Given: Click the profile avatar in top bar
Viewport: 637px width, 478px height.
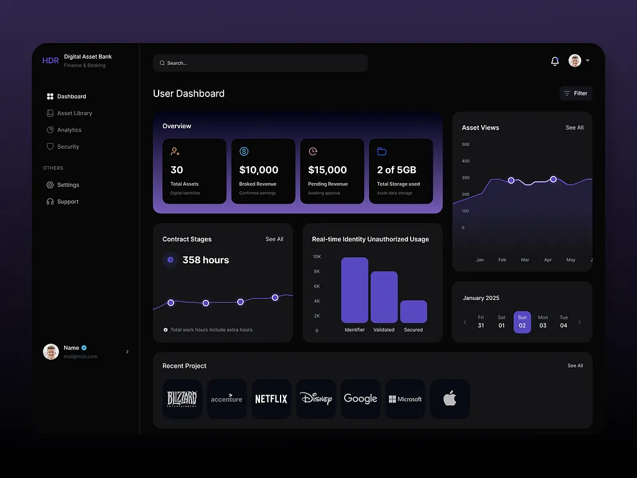Looking at the screenshot, I should pyautogui.click(x=574, y=60).
